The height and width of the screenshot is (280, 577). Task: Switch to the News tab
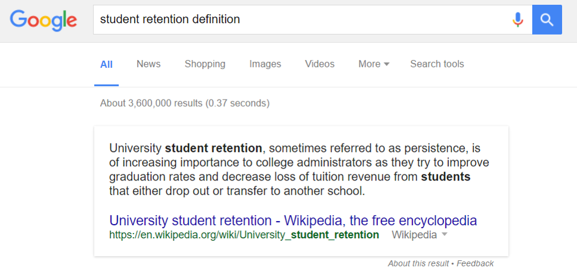[x=148, y=64]
